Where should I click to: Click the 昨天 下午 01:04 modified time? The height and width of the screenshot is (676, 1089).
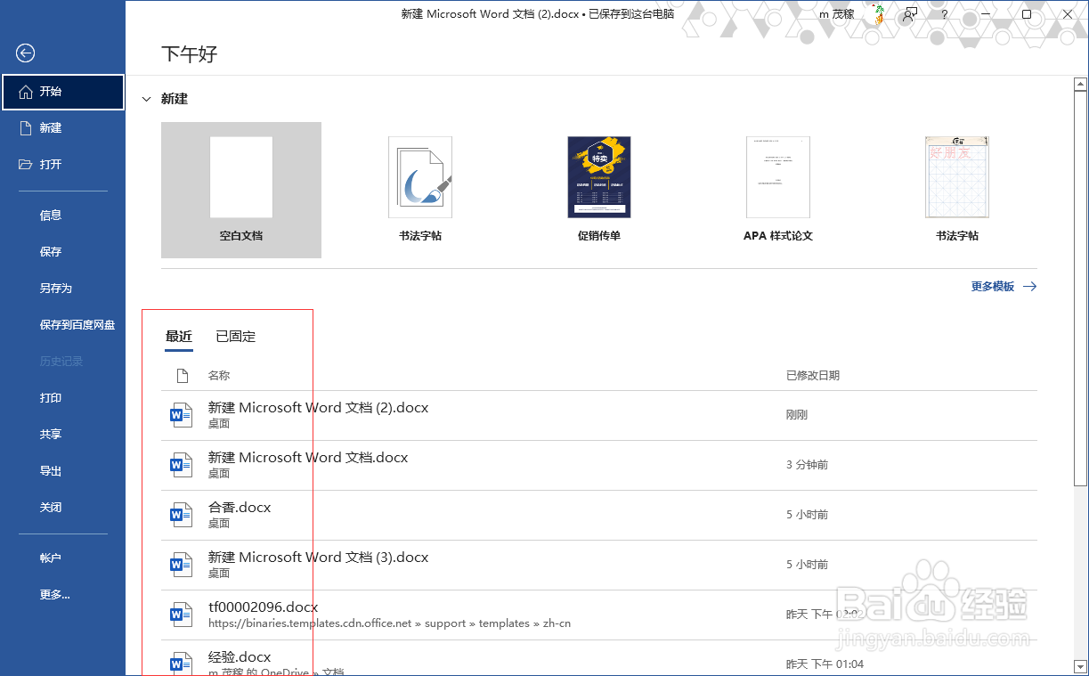825,664
